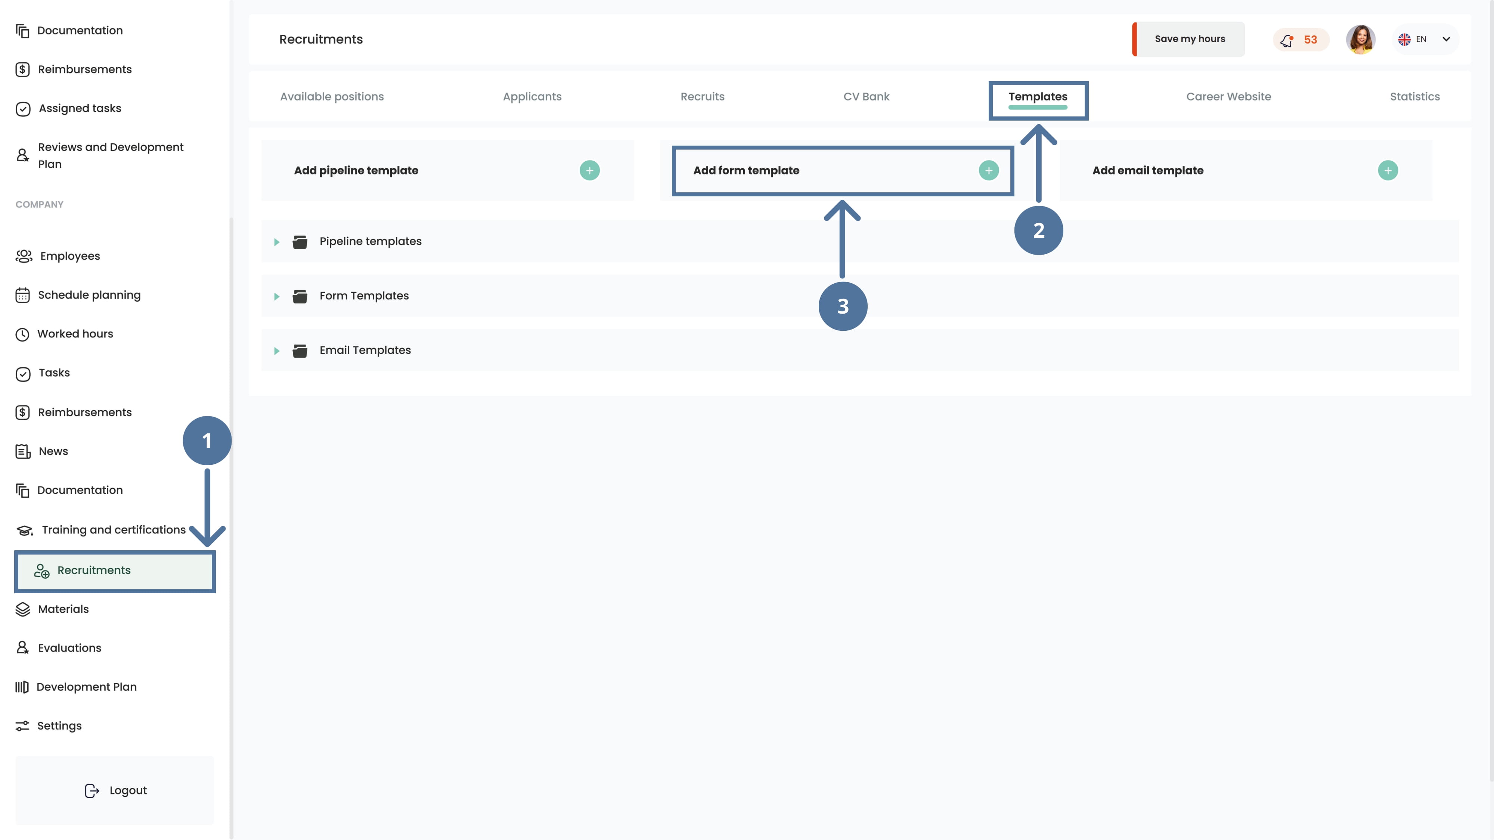Go to Worked hours in sidebar
The width and height of the screenshot is (1494, 840).
tap(75, 334)
